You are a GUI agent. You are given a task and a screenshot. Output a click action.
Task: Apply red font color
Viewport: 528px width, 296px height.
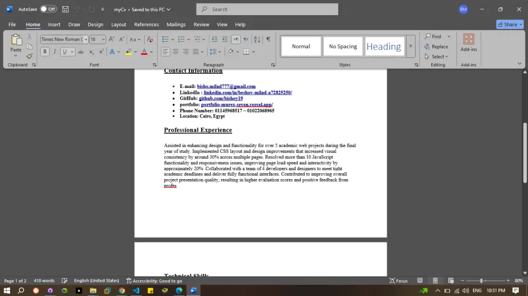pos(144,52)
